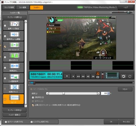Enable the 部分モザイク filter checkbox
Screen dimensions: 136x126
[5, 57]
